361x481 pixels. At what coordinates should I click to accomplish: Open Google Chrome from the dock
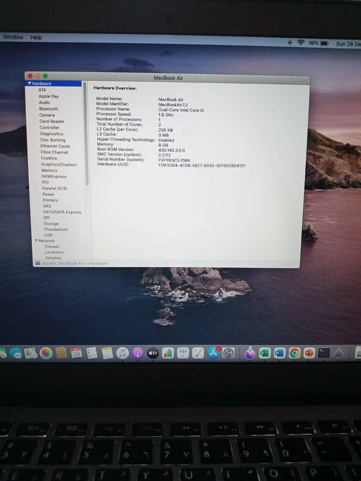(294, 353)
